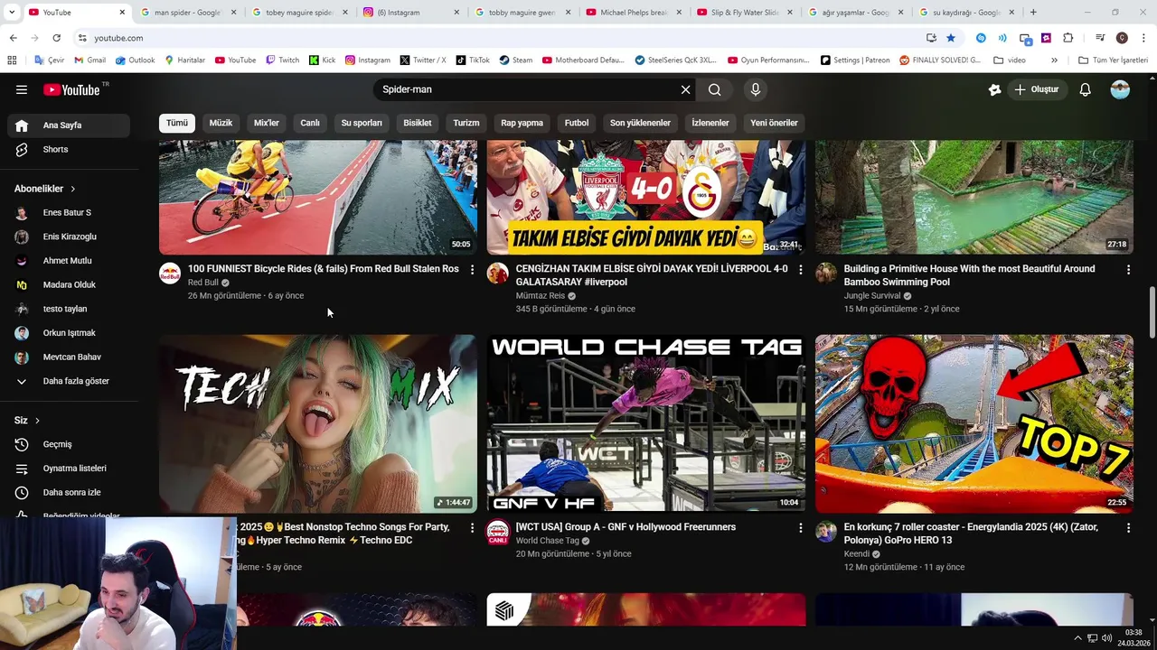Image resolution: width=1157 pixels, height=650 pixels.
Task: Bookmark this page with star icon
Action: click(x=951, y=38)
